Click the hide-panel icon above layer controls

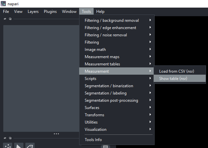point(5,19)
